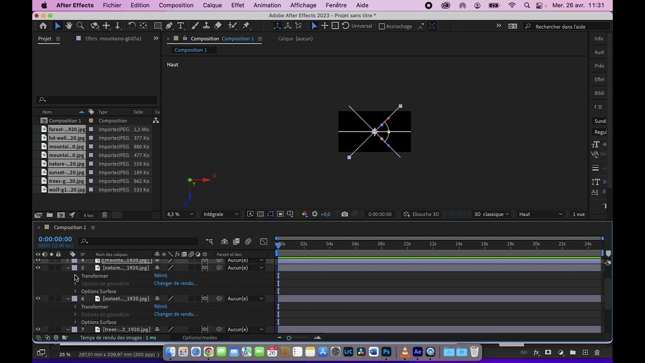The image size is (645, 363).
Task: Toggle 3D layer switch for sunset layer
Action: 205,298
